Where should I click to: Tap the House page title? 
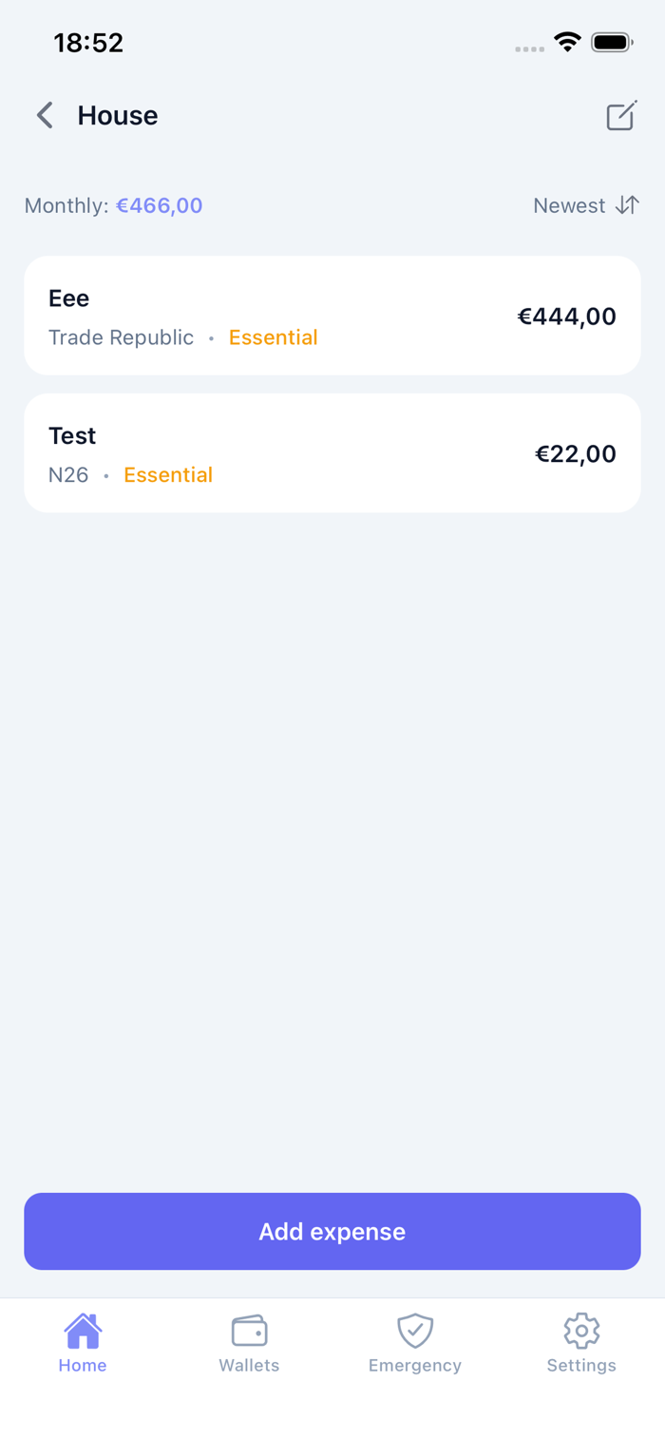118,116
